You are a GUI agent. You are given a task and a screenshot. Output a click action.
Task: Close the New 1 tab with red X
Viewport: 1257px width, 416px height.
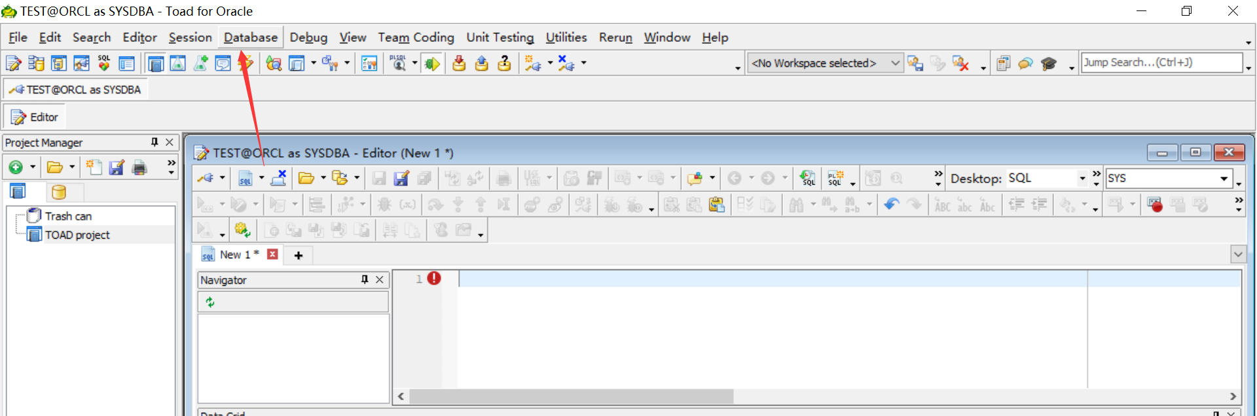pos(273,254)
